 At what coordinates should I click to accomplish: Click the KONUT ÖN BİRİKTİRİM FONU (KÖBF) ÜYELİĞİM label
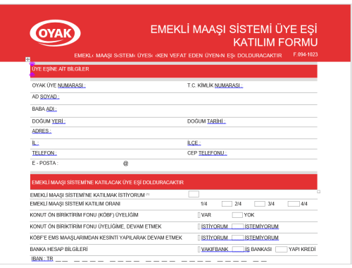(84, 215)
